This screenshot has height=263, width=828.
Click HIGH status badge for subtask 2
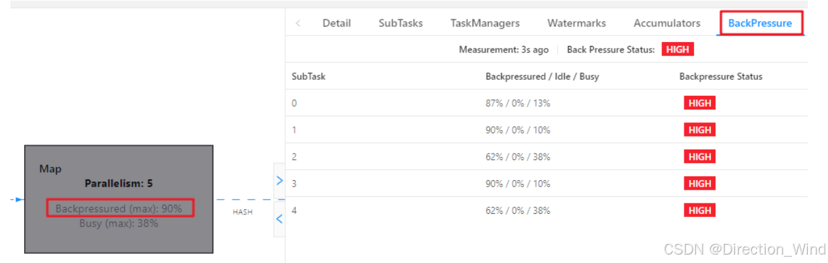(x=699, y=157)
